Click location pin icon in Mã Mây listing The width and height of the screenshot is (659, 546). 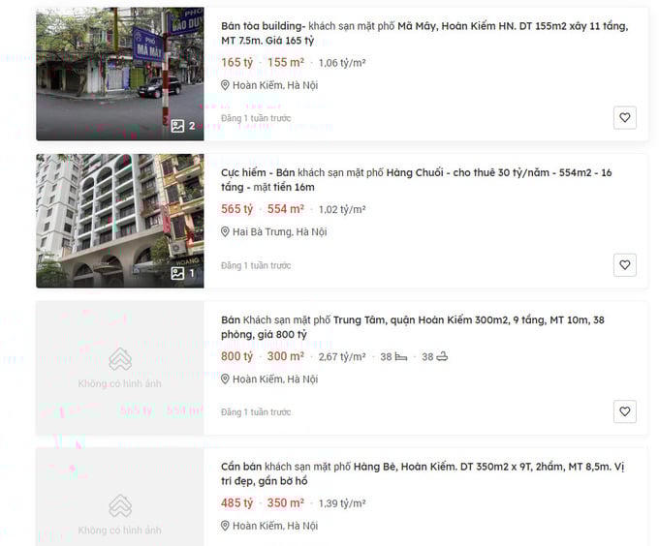(226, 85)
